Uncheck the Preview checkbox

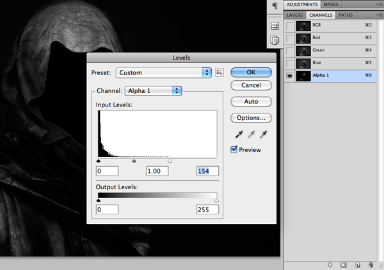click(x=235, y=149)
